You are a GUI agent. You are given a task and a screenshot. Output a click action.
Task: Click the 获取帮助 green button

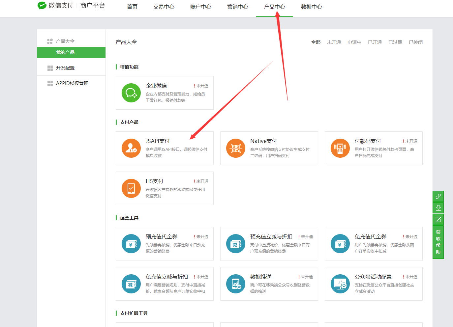click(438, 242)
